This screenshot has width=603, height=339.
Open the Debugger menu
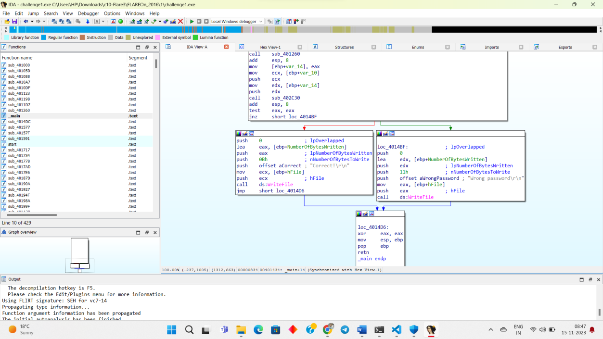(x=88, y=13)
